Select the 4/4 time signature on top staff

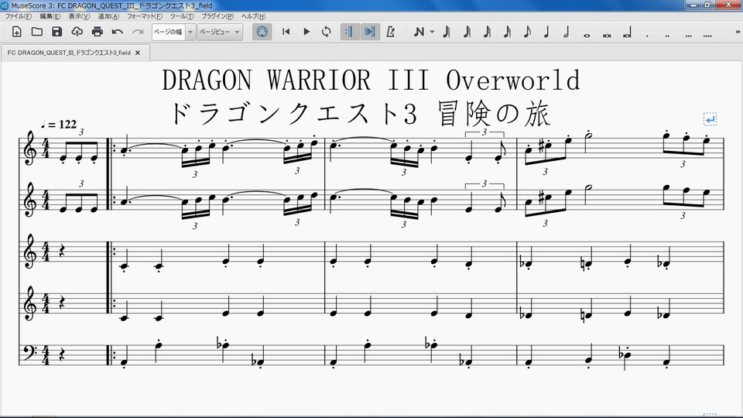46,149
